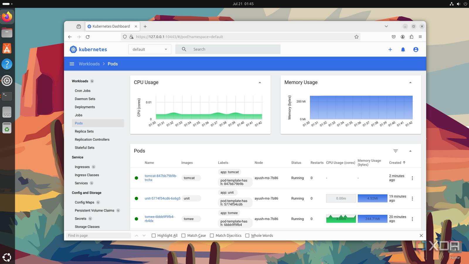Open the unit-5774f54cd6-6s6g5 pod link
This screenshot has height=264, width=469.
162,198
